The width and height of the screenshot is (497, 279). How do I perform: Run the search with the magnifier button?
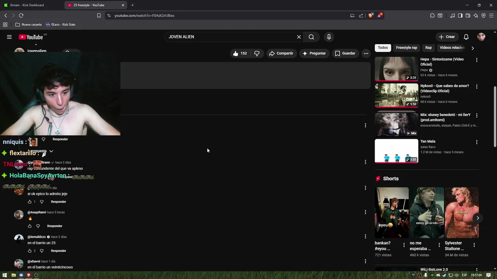[x=311, y=37]
